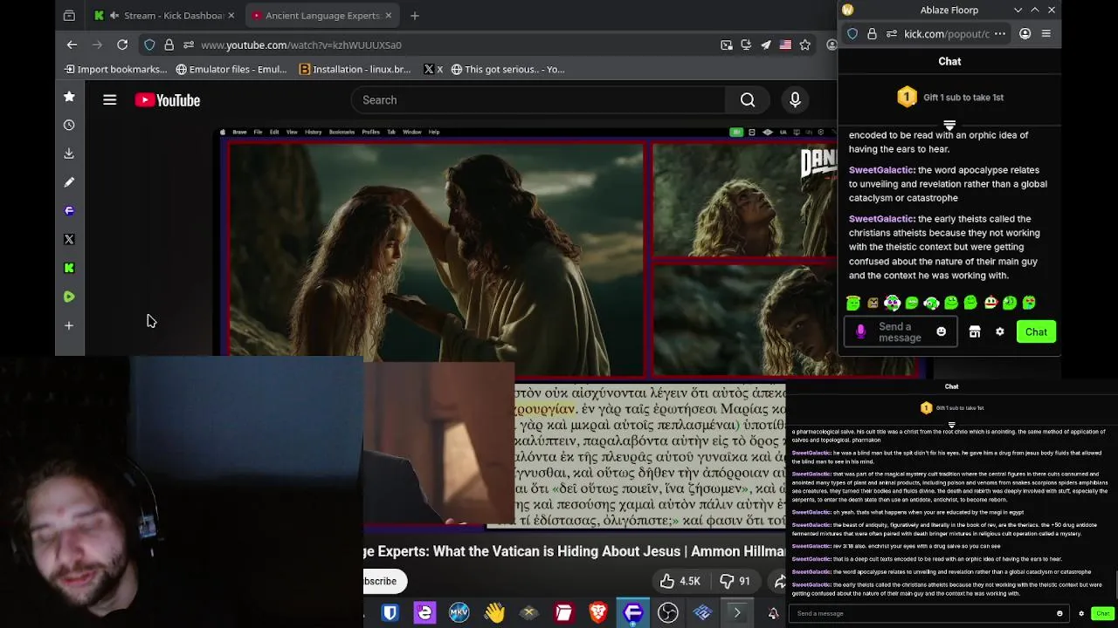Click the Floorp browser taskbar icon

(x=633, y=613)
